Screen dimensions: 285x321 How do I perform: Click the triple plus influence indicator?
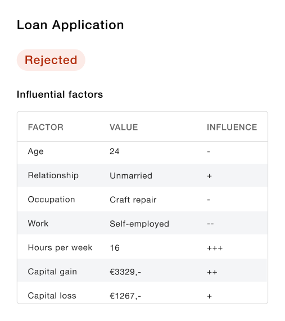[x=215, y=248]
